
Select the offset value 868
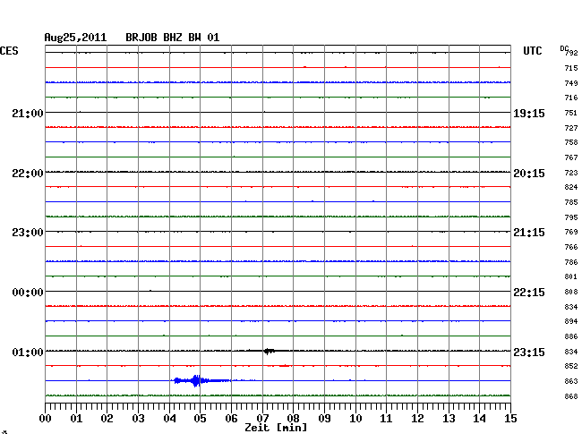click(571, 396)
